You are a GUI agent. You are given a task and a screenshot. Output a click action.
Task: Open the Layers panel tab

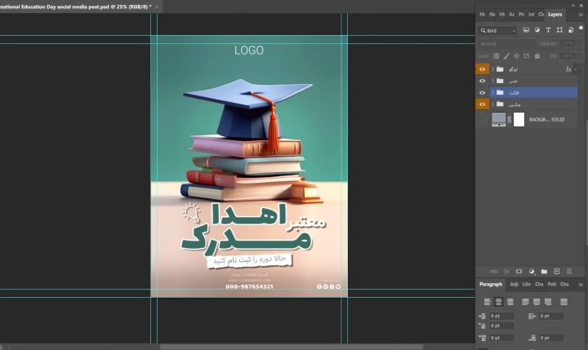pyautogui.click(x=555, y=14)
